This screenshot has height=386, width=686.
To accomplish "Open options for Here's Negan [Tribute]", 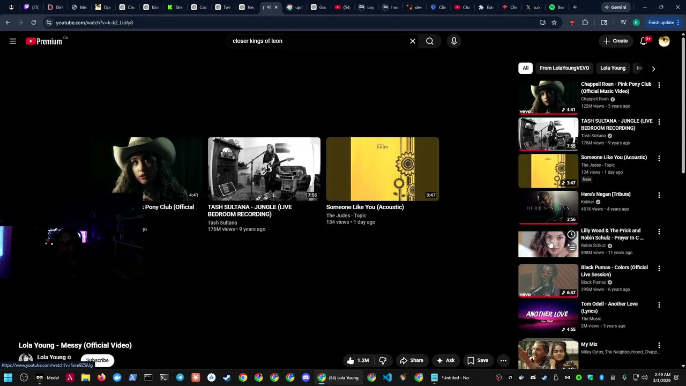I will 659,195.
